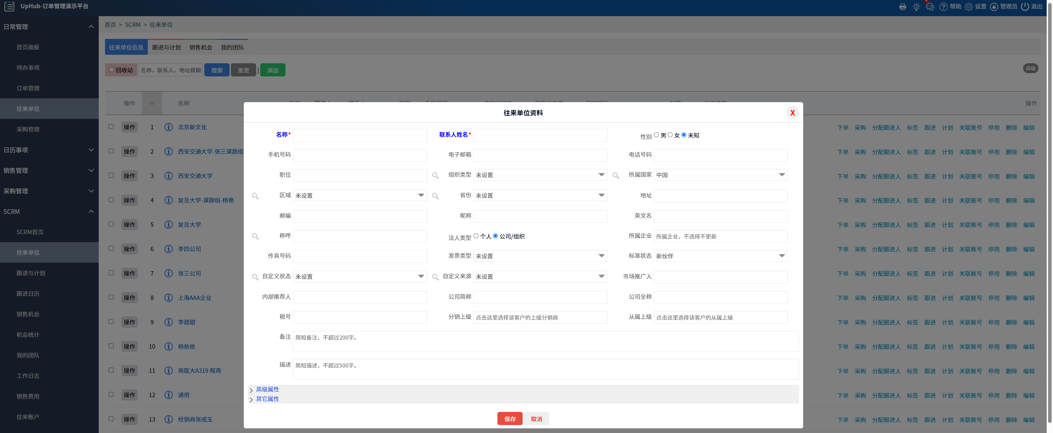This screenshot has height=433, width=1053.
Task: Click the 取消 button
Action: pos(536,419)
